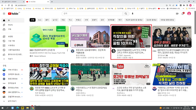Open the 최민정 여자 500m video title
This screenshot has height=110, width=196.
click(50, 89)
